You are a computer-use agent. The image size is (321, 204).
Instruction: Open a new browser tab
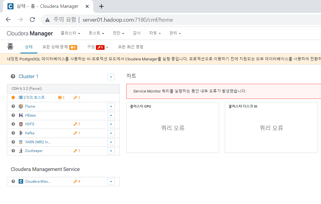[101, 6]
